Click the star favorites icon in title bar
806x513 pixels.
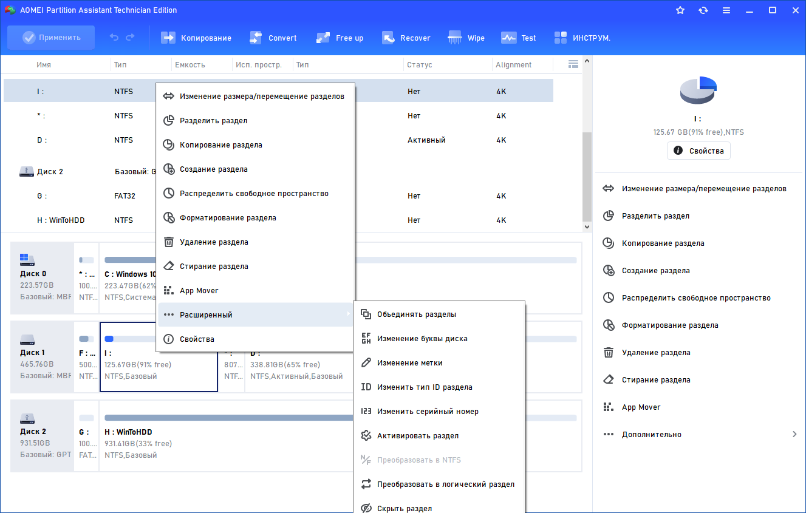pyautogui.click(x=680, y=10)
